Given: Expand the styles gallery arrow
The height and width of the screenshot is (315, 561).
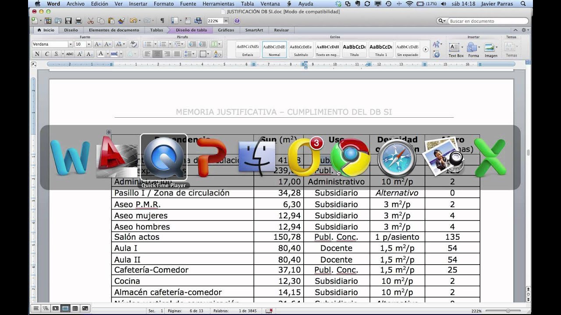Looking at the screenshot, I should click(425, 49).
